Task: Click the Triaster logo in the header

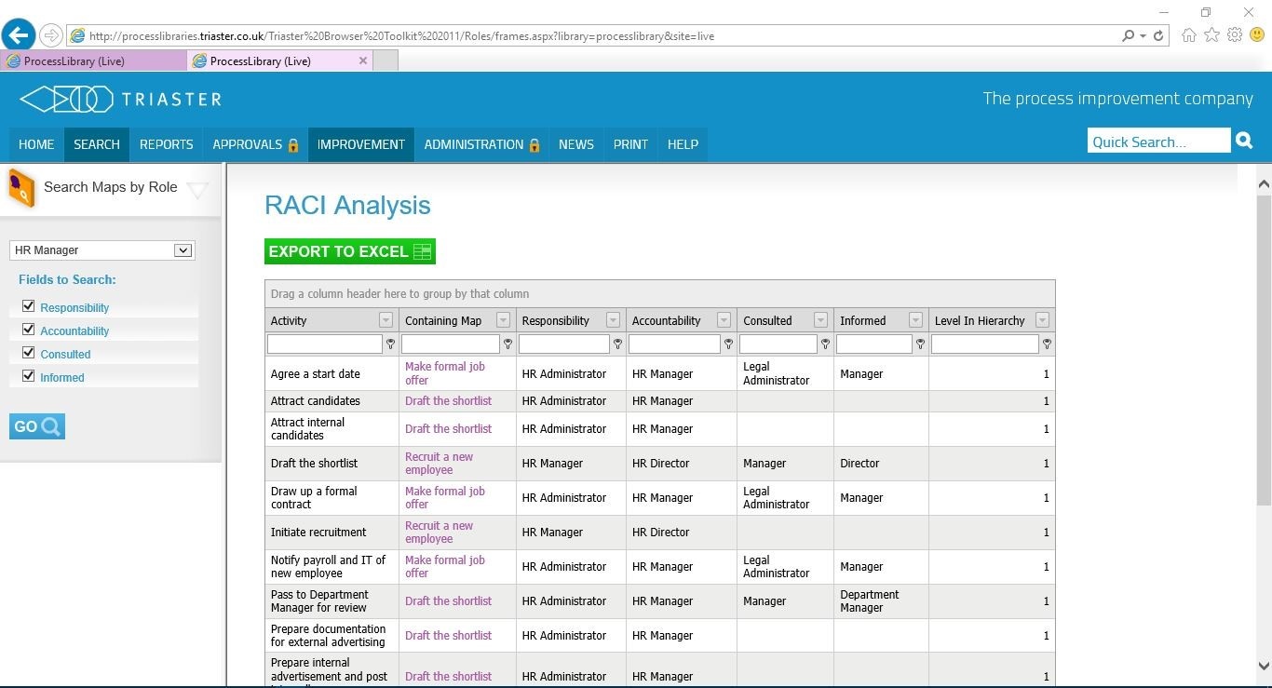Action: click(x=119, y=99)
